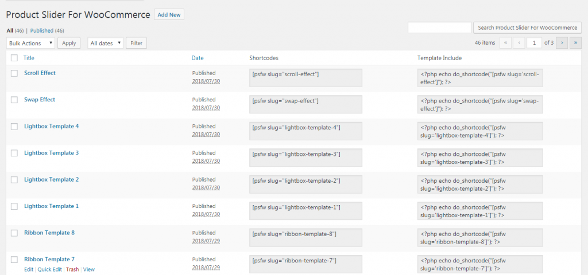588x275 pixels.
Task: Apply the selected bulk action
Action: point(69,43)
